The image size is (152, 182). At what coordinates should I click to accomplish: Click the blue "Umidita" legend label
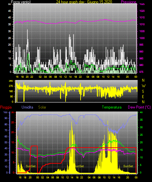point(27,107)
